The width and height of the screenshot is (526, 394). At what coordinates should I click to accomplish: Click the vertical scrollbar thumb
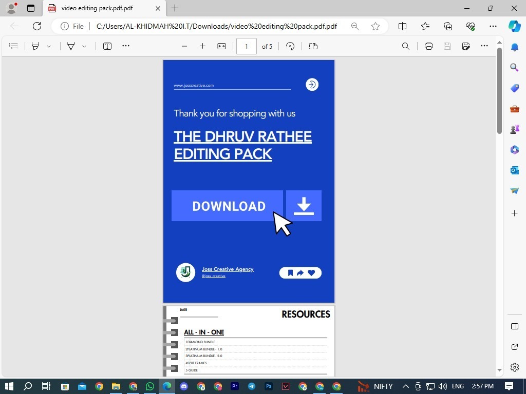click(499, 90)
